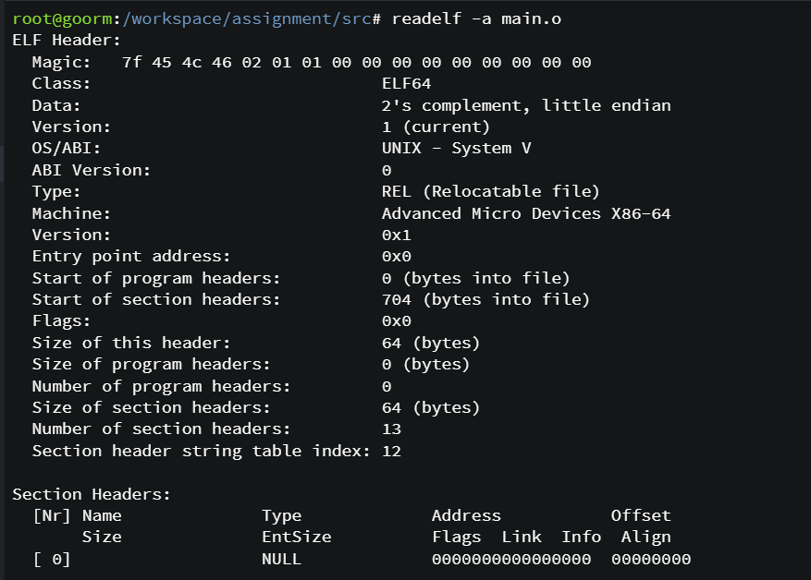Click REL (Relocatable file) type value
Screen dimensions: 811x580
pos(490,191)
